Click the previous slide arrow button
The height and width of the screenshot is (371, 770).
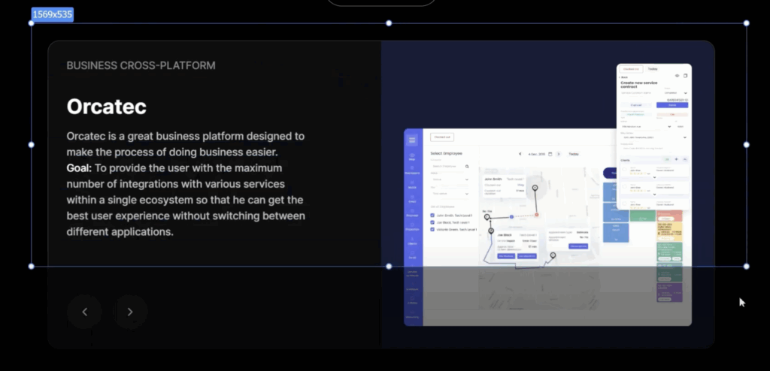(x=84, y=312)
